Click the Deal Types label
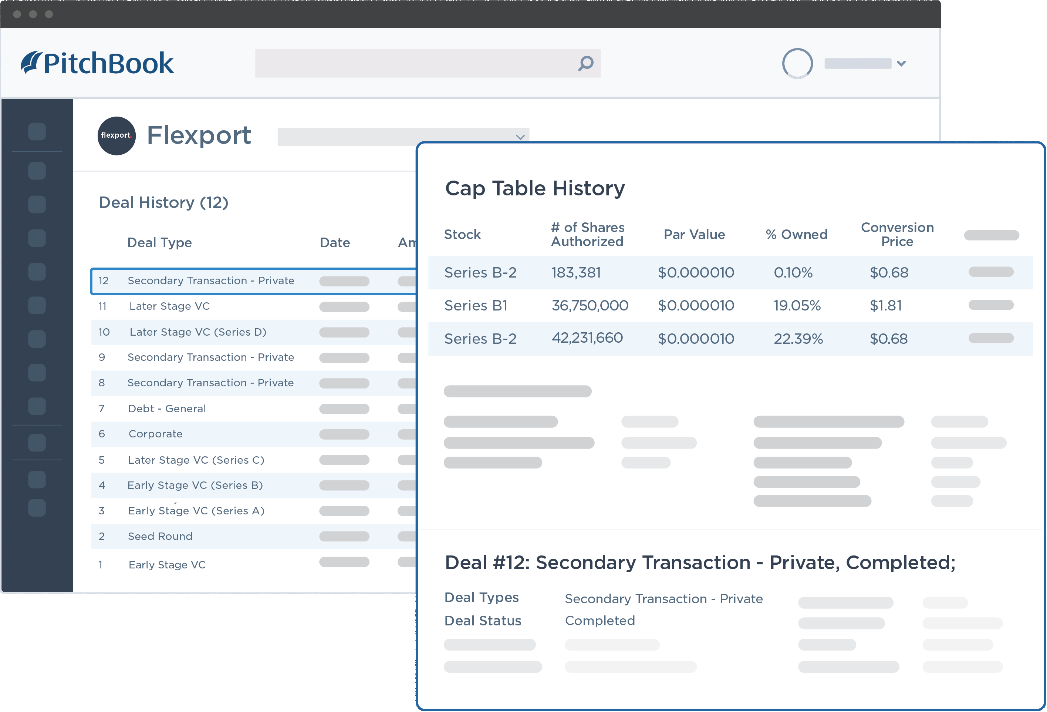The width and height of the screenshot is (1047, 712). pos(482,598)
